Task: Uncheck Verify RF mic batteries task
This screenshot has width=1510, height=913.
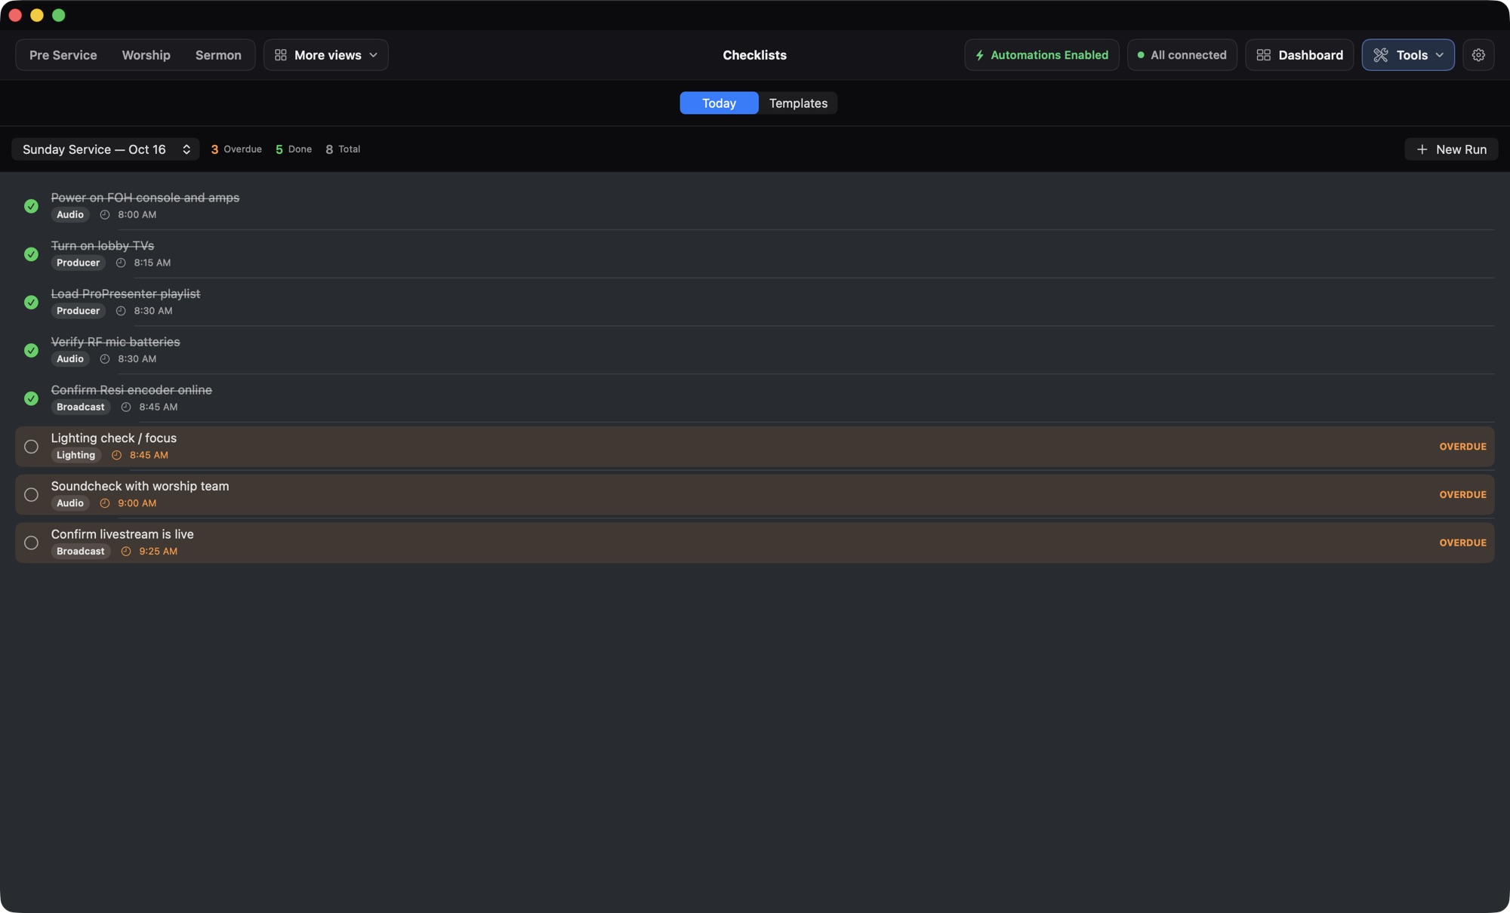Action: 31,350
